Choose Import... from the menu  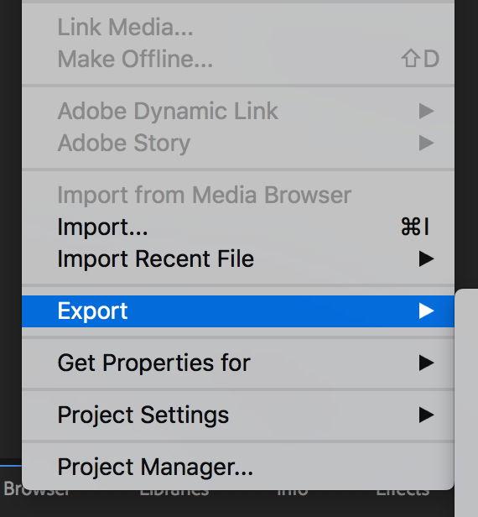point(238,227)
